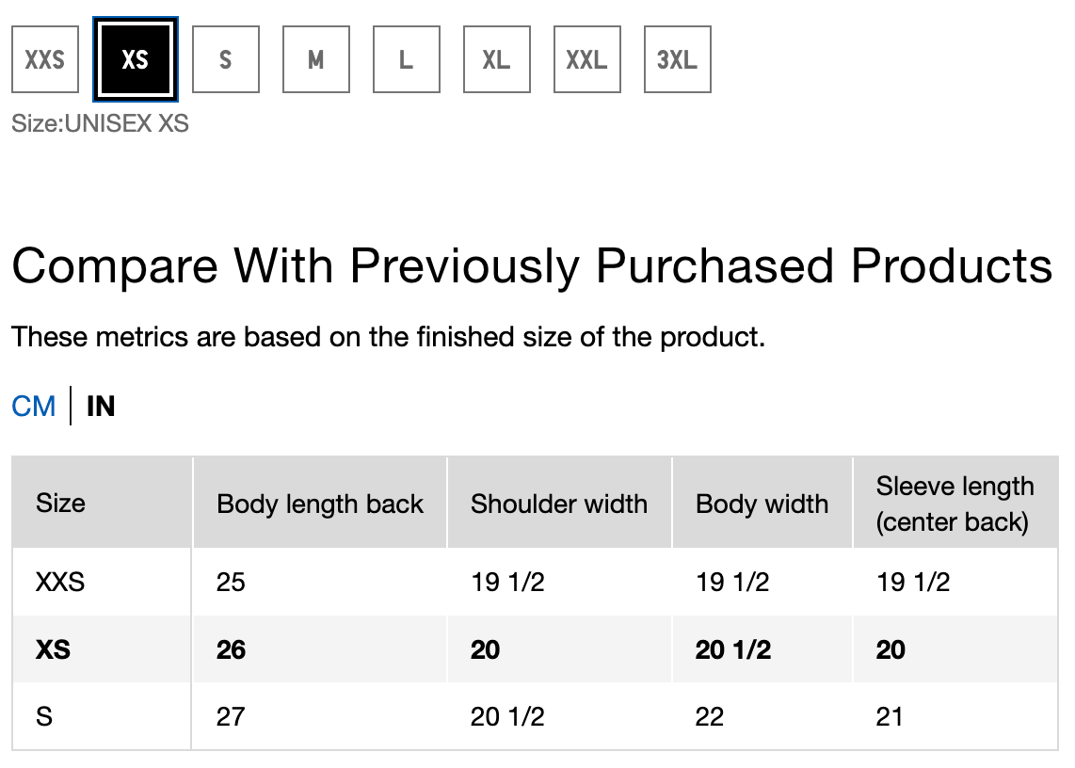The height and width of the screenshot is (768, 1075).
Task: Switch measurements to CM
Action: coord(34,406)
